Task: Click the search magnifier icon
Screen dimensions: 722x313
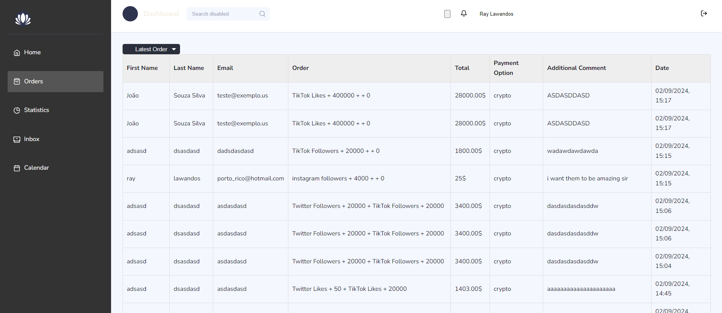Action: [x=262, y=14]
